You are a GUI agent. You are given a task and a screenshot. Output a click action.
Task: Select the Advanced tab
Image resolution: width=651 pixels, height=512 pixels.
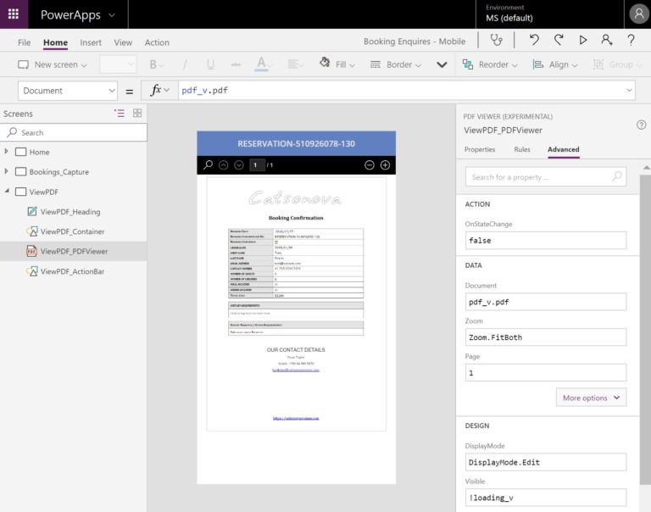click(x=564, y=149)
